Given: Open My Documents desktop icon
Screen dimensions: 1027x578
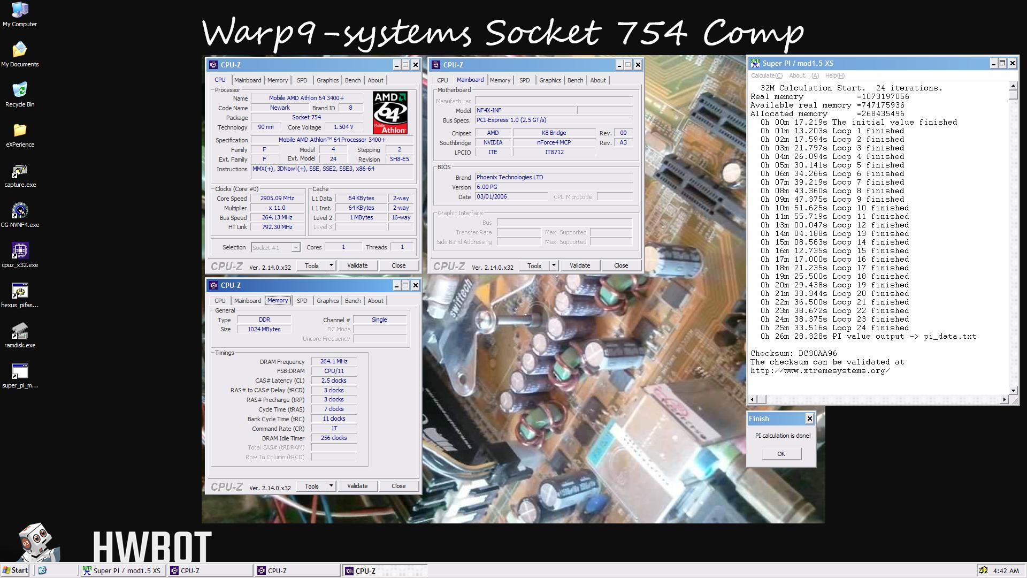Looking at the screenshot, I should pos(20,54).
